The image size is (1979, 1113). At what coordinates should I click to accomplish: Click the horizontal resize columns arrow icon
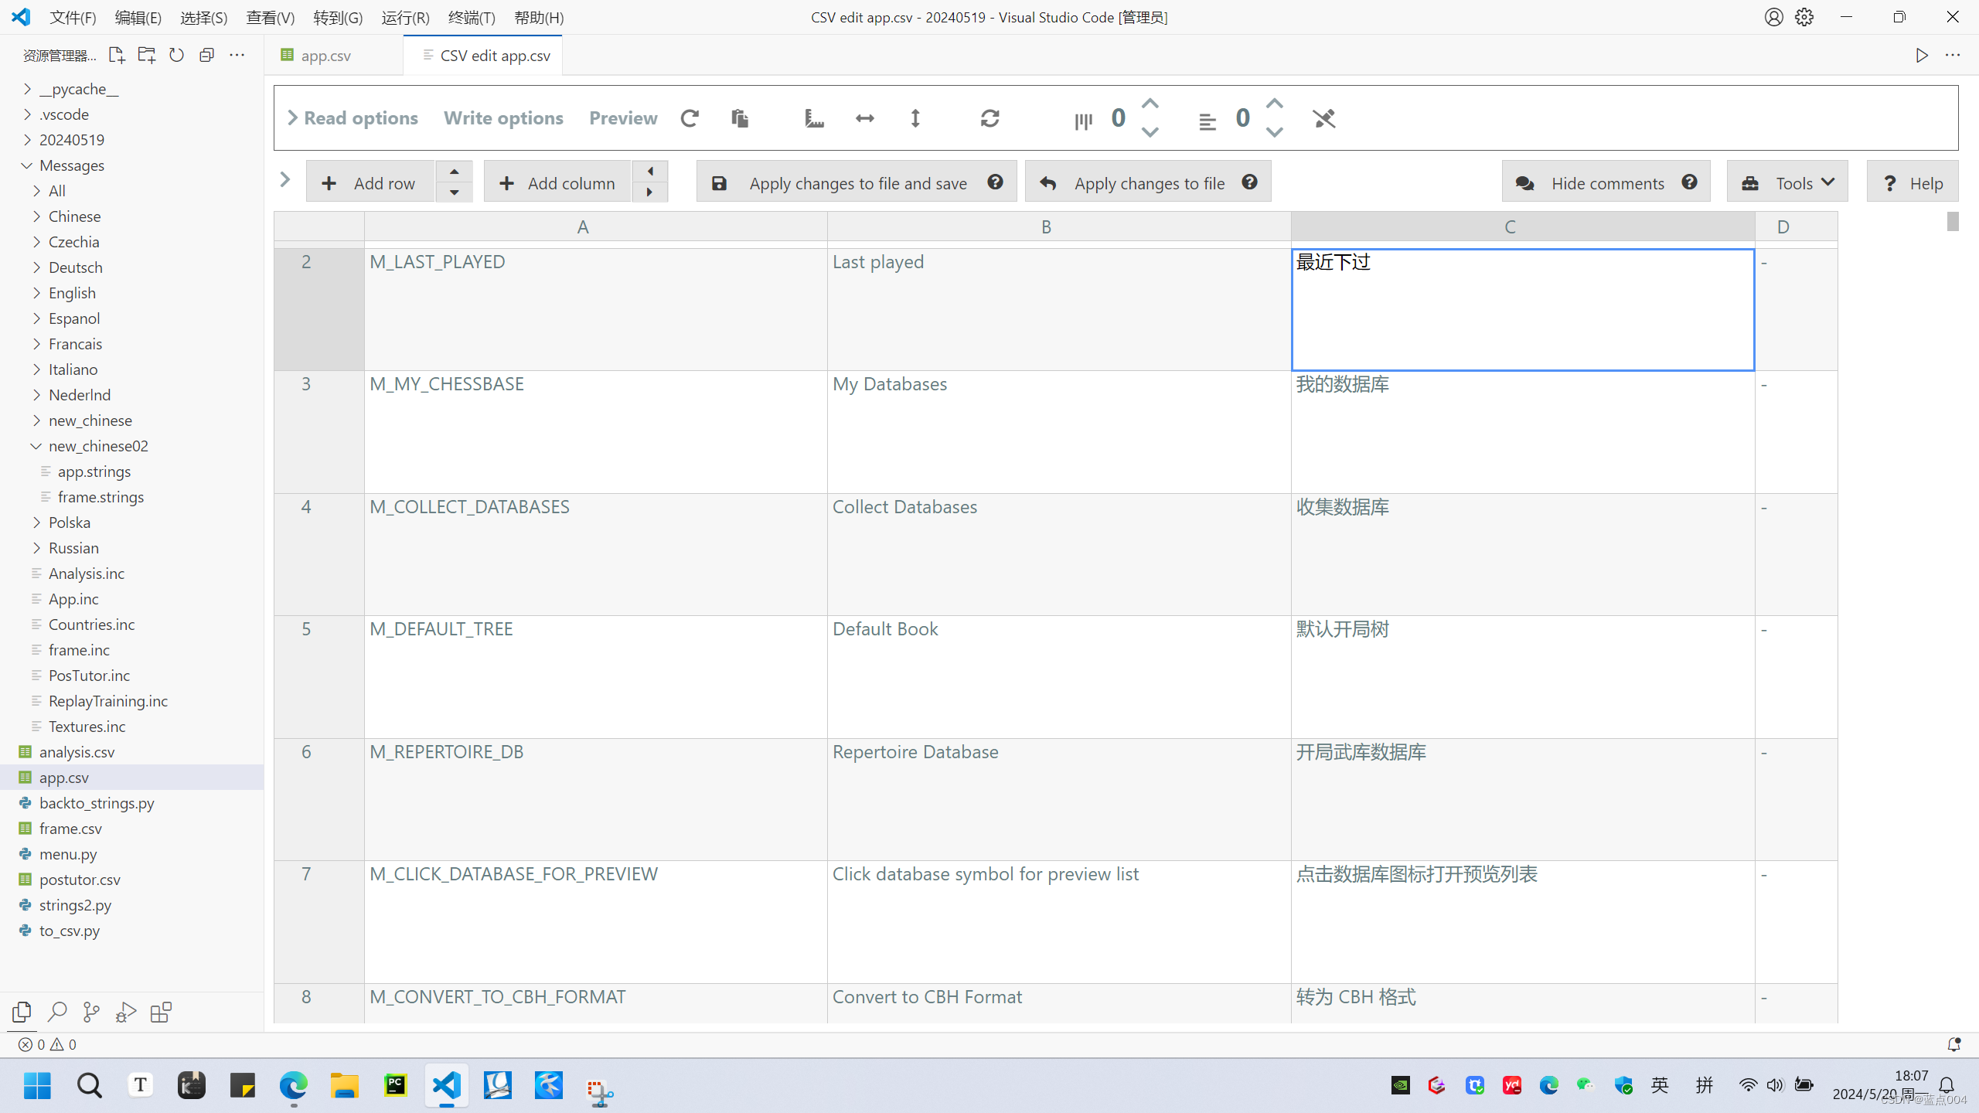(x=865, y=118)
